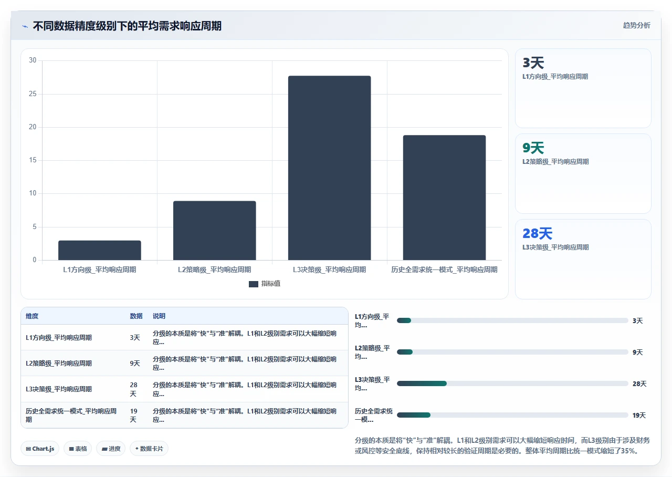Click the L1方向级 3天 progress bar
The height and width of the screenshot is (477, 672).
[512, 320]
